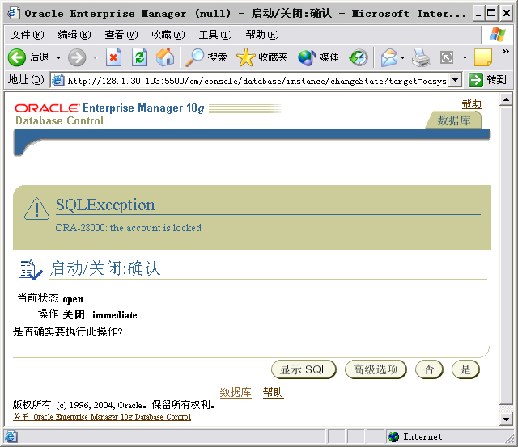Click the 'open' current state value
This screenshot has height=447, width=518.
tap(73, 299)
